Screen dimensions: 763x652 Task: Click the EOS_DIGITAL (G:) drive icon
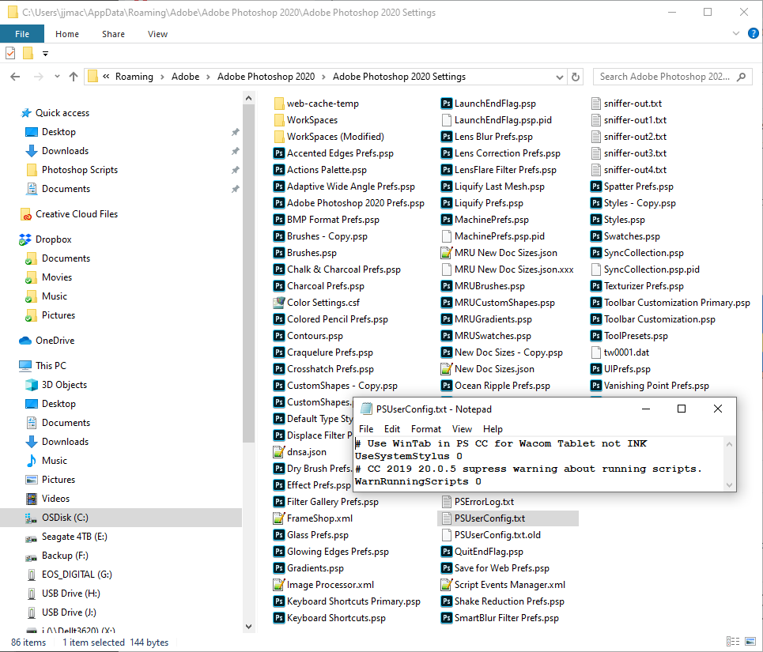(31, 575)
